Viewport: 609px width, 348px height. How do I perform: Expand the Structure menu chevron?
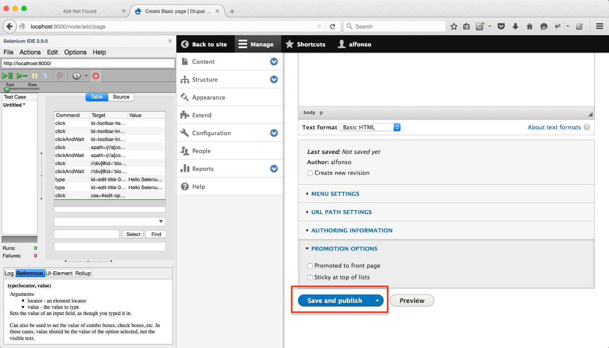pyautogui.click(x=274, y=79)
